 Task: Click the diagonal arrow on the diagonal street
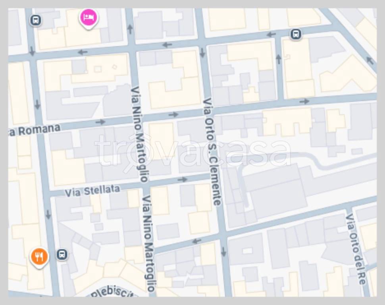[370, 60]
